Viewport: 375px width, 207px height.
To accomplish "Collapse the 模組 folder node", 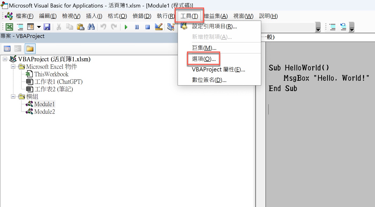I will [13, 97].
